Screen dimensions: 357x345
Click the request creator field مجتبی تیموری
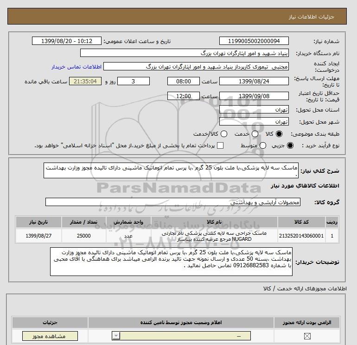[x=196, y=67]
